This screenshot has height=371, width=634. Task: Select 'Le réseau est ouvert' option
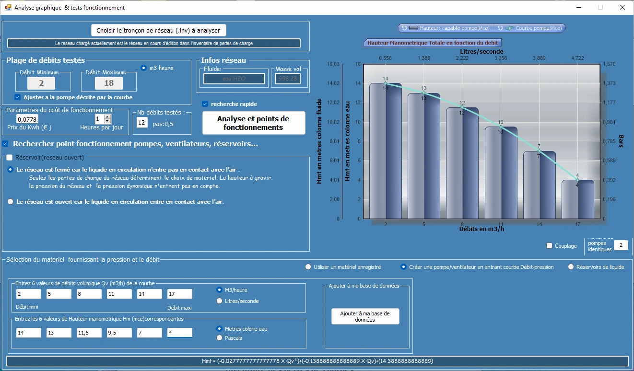pyautogui.click(x=11, y=202)
